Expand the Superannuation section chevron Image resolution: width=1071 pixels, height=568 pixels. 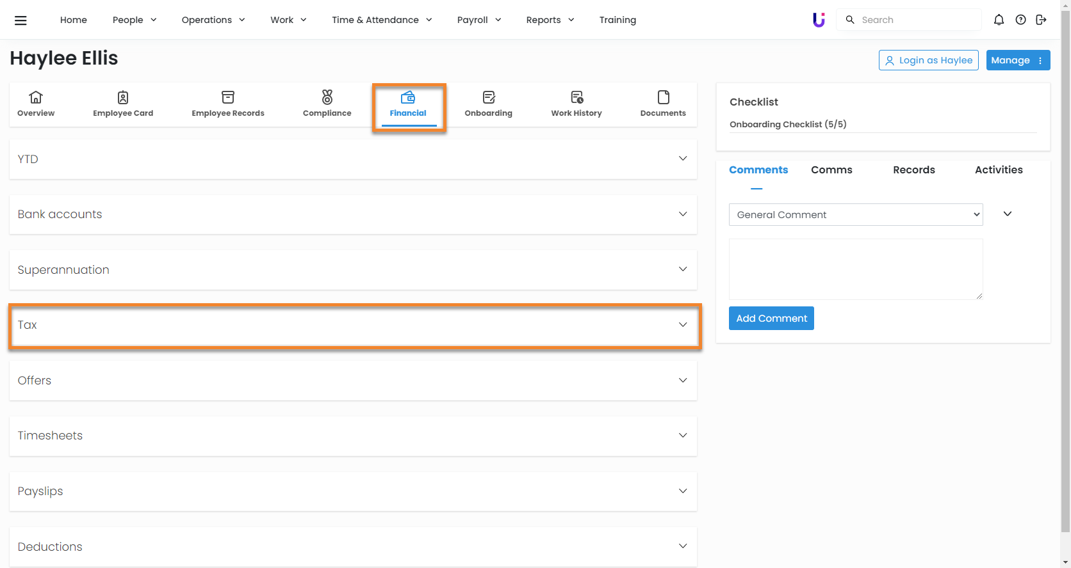point(683,269)
